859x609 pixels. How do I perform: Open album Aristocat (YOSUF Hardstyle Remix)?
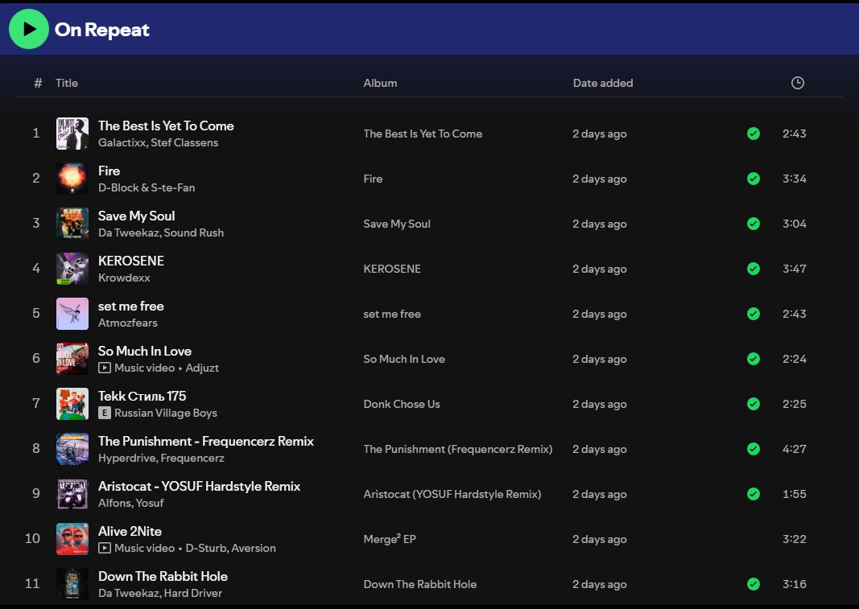click(x=452, y=494)
